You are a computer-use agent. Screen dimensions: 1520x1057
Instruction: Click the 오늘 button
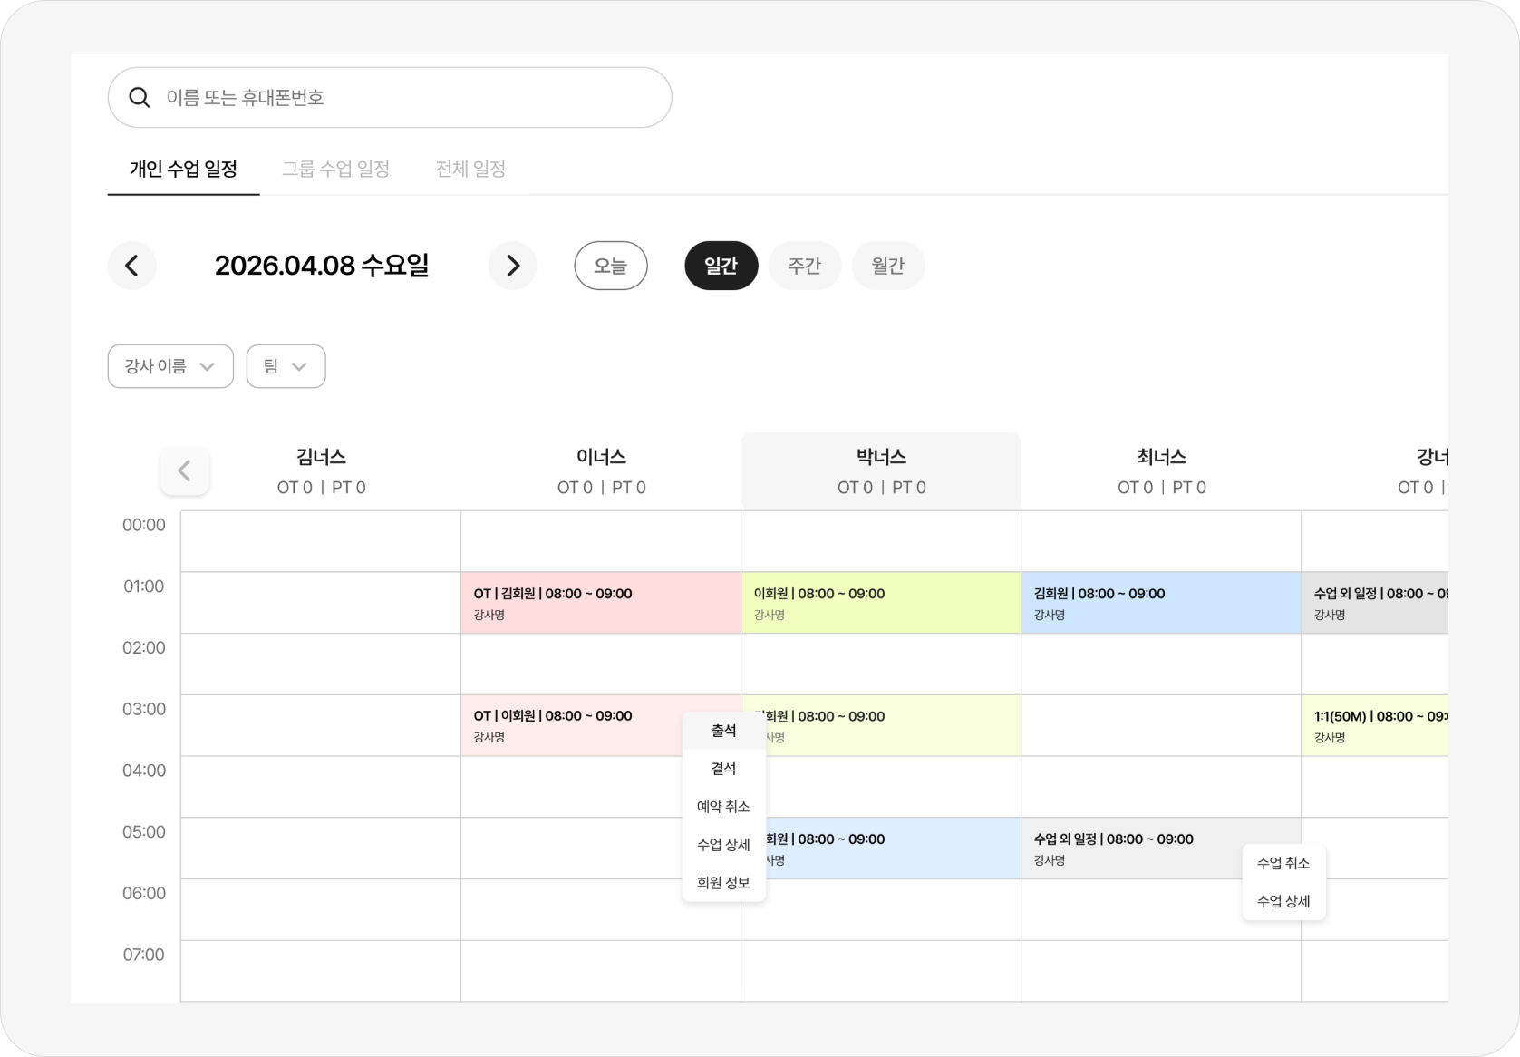tap(611, 266)
